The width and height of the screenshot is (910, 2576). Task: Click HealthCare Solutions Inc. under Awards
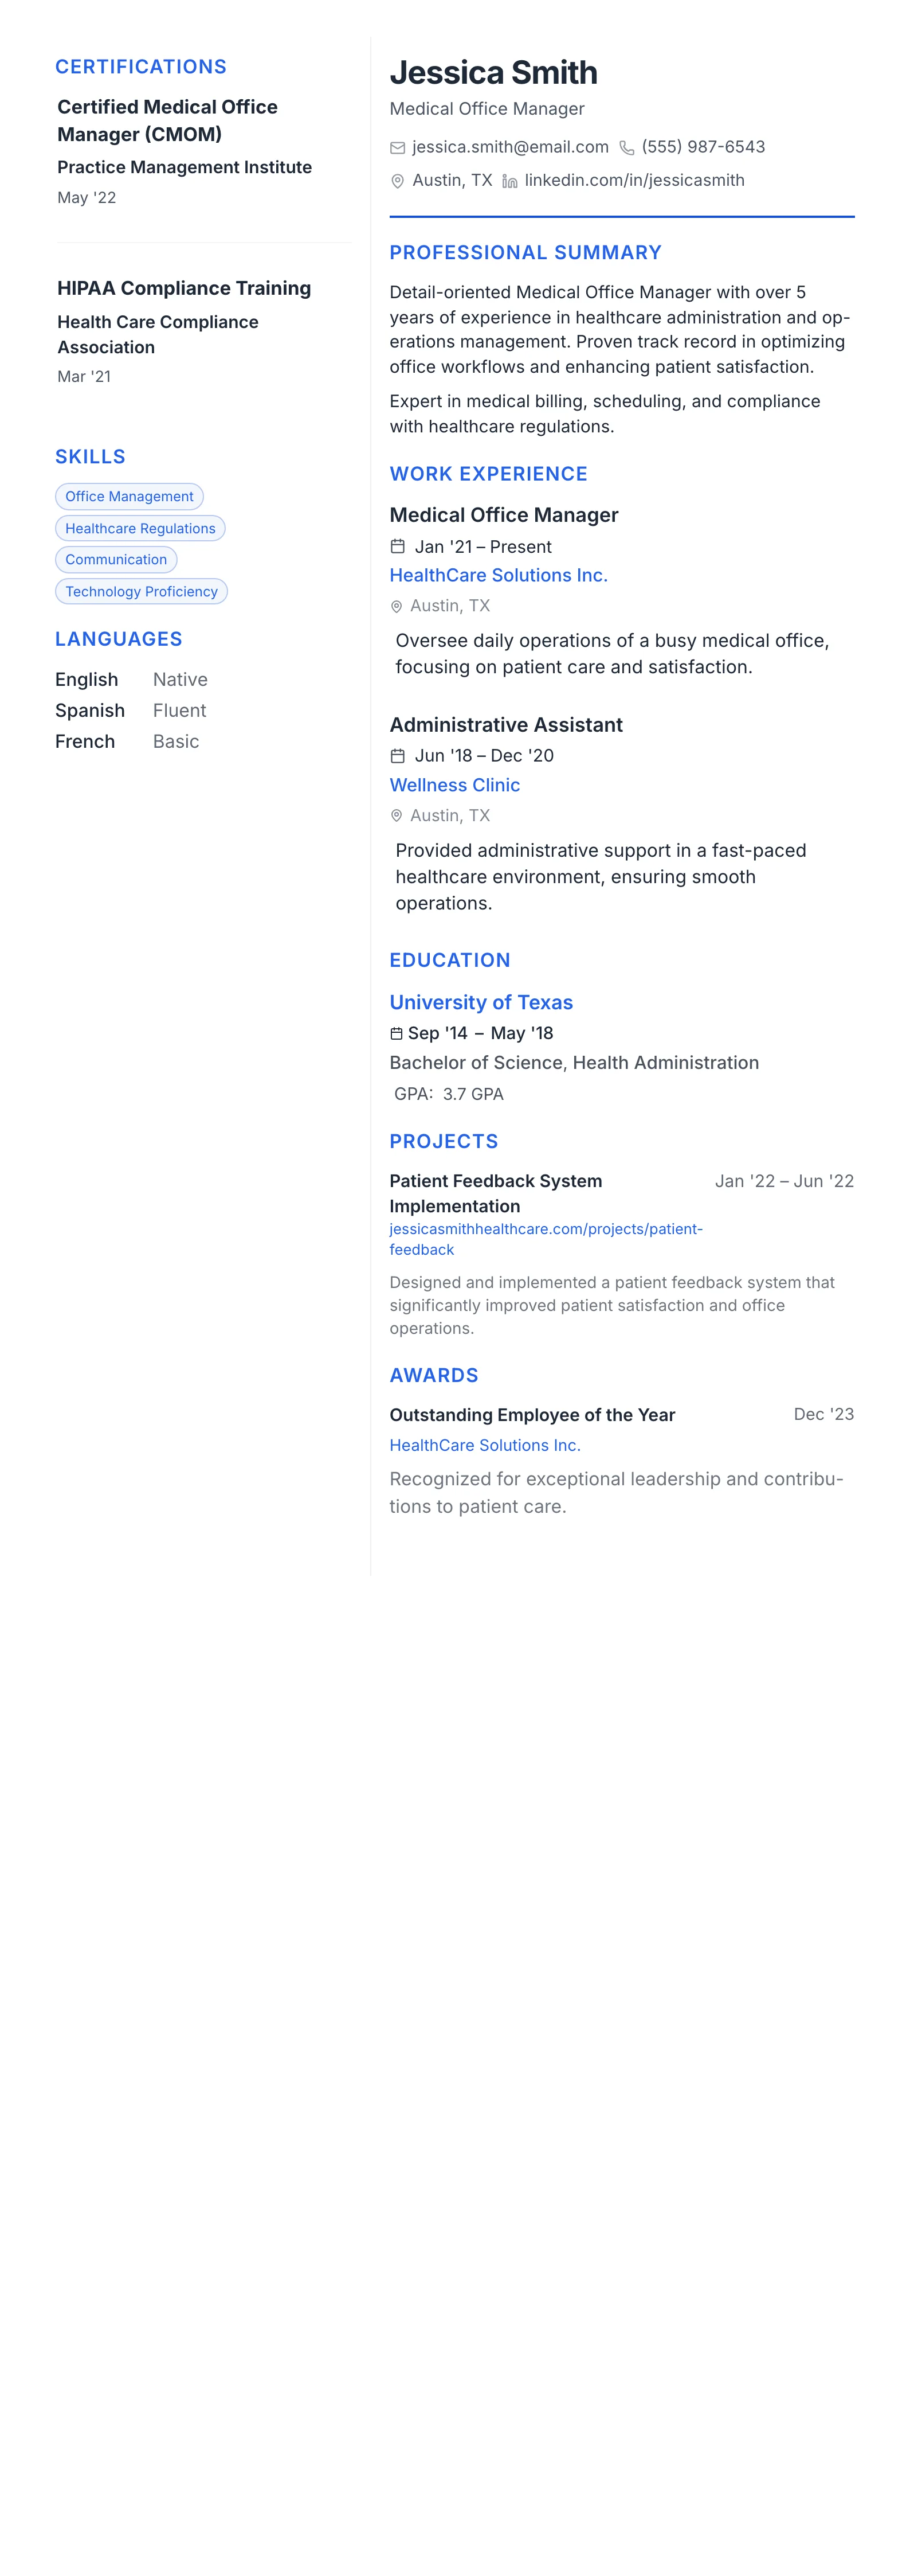coord(484,1445)
